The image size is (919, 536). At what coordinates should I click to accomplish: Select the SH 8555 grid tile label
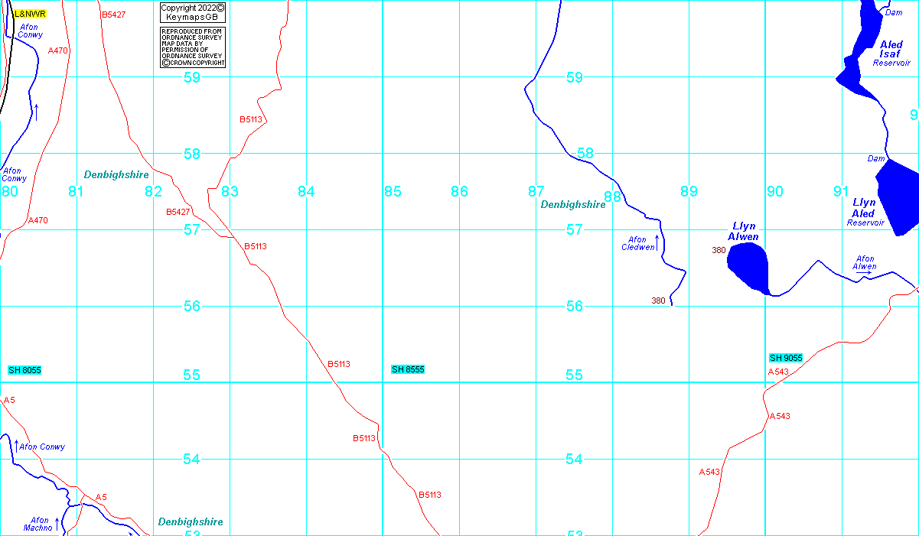pyautogui.click(x=408, y=369)
